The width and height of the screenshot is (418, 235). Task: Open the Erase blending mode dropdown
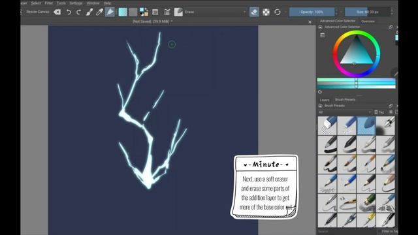(215, 12)
